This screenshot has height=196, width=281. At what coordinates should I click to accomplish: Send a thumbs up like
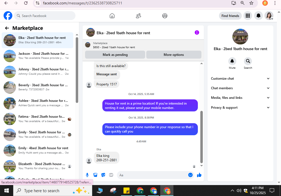coord(199,175)
